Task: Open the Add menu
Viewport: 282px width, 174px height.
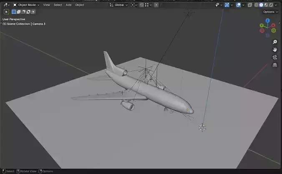Action: point(68,5)
